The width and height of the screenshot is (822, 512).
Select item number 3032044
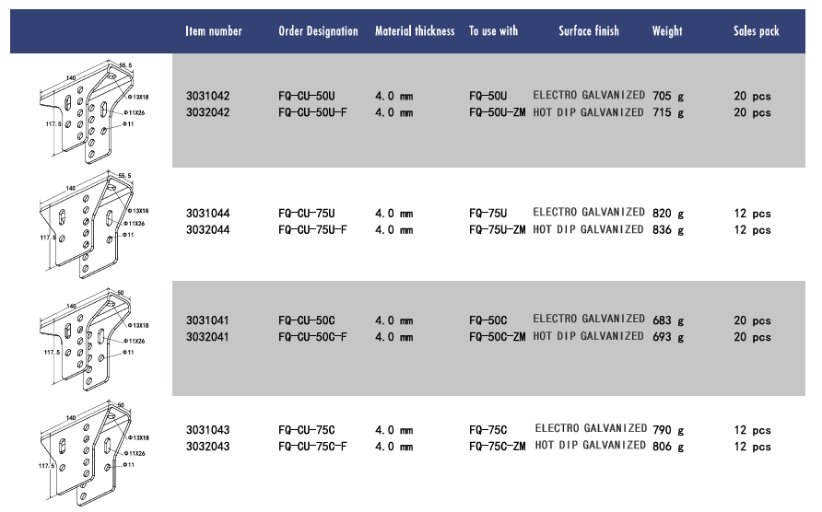point(207,229)
